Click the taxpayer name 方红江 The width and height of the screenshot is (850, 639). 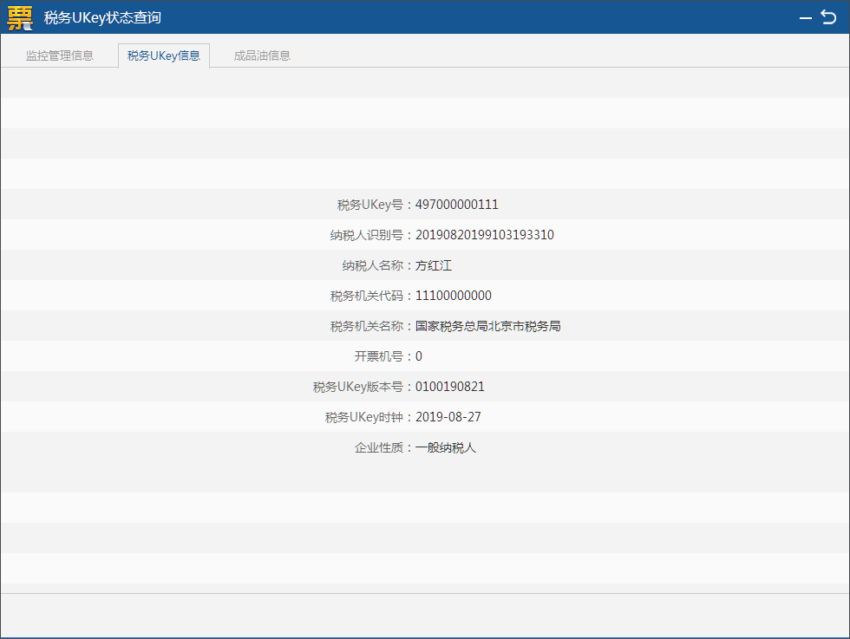pos(434,265)
